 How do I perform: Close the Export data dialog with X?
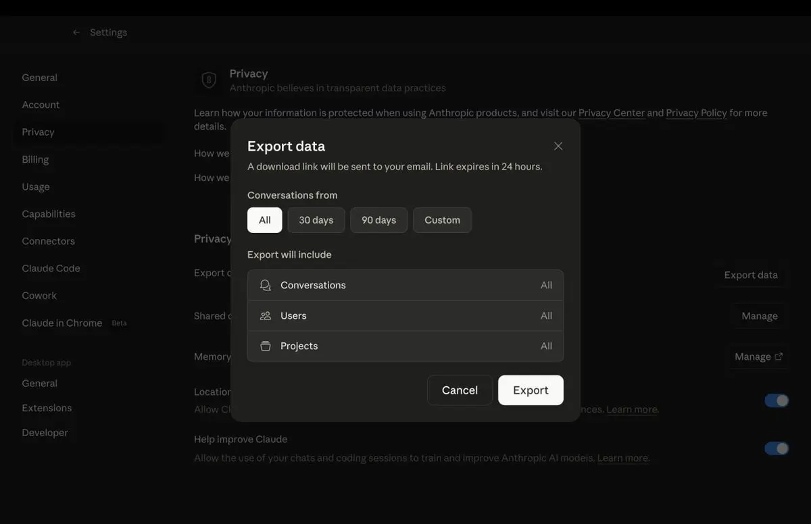(558, 146)
